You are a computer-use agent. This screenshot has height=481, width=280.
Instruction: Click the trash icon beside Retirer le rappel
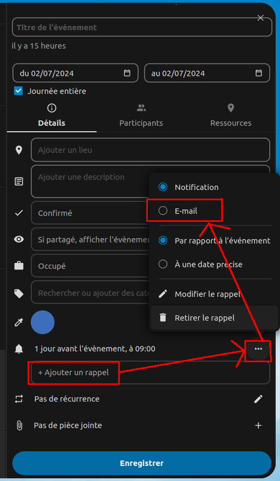(163, 317)
